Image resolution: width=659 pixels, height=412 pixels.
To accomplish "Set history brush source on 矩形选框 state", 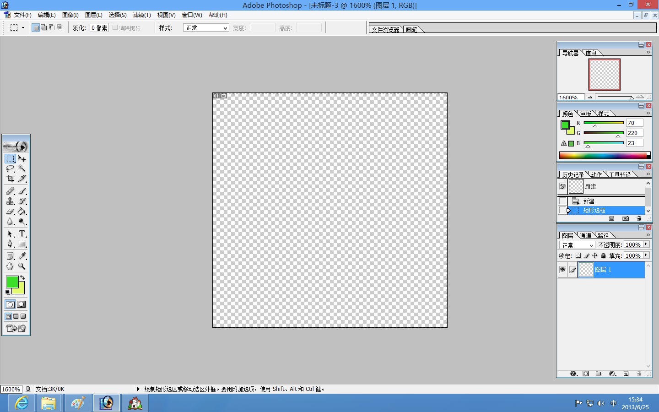I will [562, 211].
